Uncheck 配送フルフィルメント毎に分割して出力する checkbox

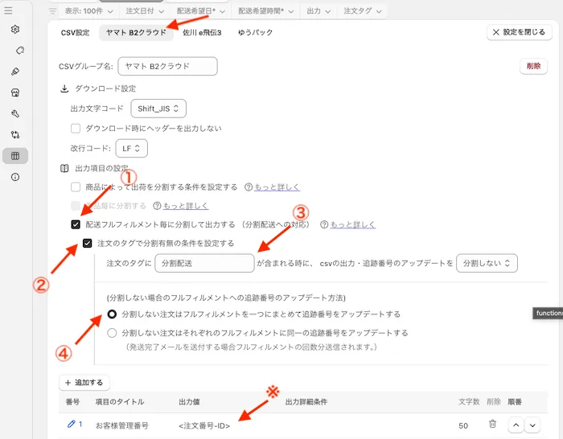[x=76, y=225]
